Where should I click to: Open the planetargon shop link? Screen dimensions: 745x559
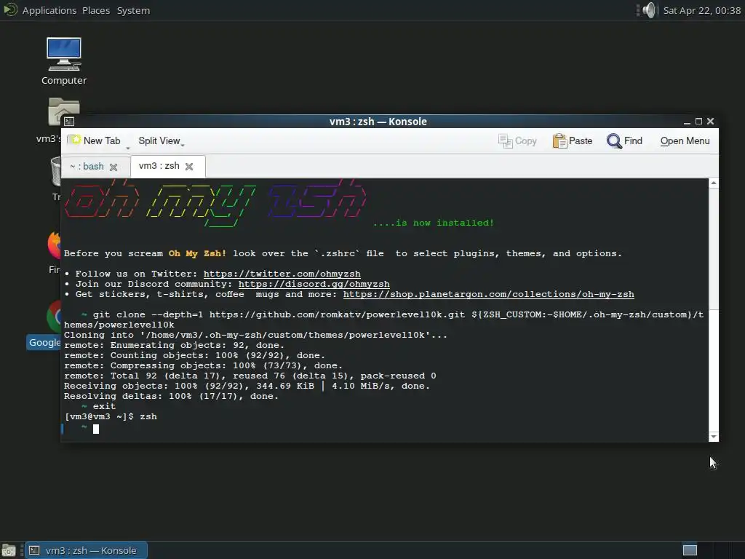(x=488, y=294)
